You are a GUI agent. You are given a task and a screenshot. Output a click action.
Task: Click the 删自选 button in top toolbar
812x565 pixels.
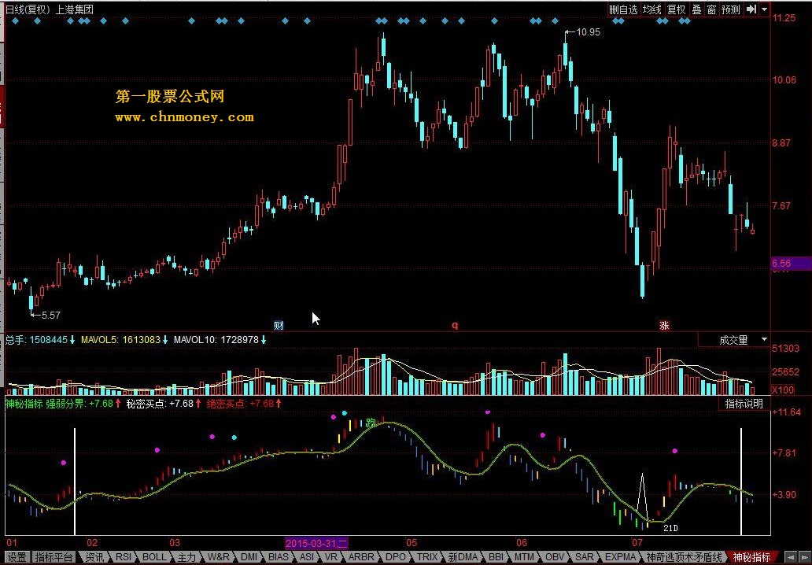pyautogui.click(x=623, y=9)
